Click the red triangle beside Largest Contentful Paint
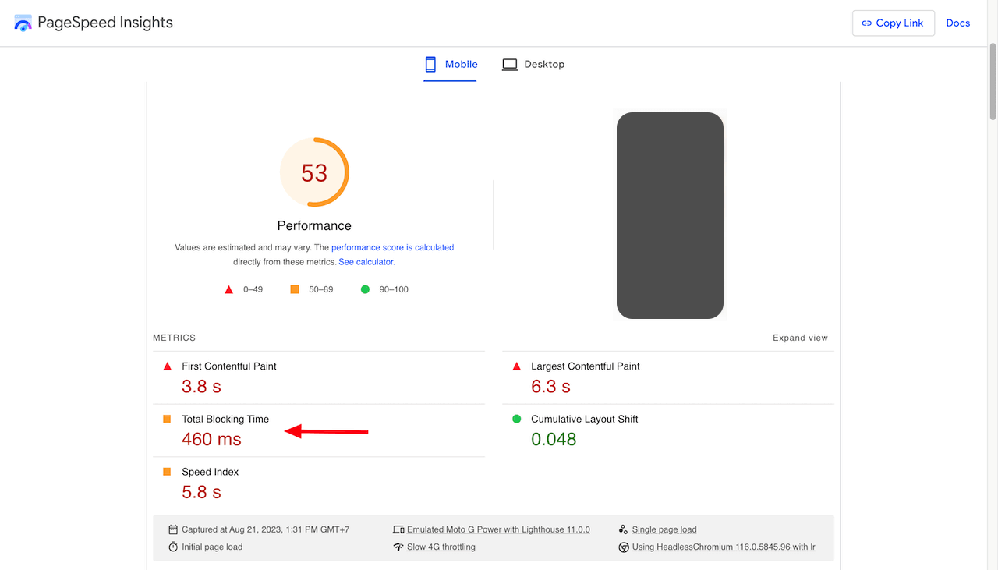 pyautogui.click(x=516, y=366)
